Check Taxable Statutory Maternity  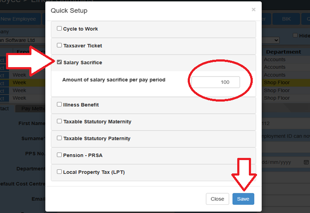59,121
